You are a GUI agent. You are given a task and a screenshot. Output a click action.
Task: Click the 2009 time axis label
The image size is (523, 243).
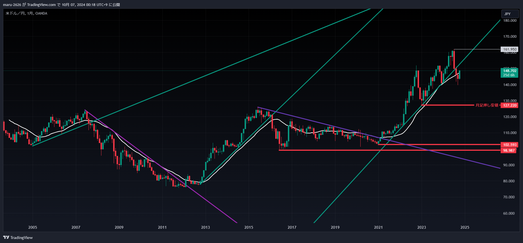[119, 227]
